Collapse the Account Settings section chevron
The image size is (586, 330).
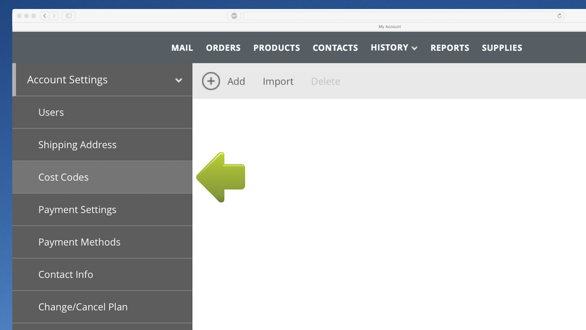179,80
